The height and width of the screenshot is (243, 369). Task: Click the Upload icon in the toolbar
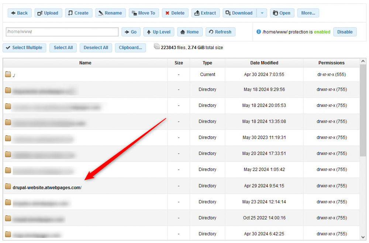click(x=39, y=13)
